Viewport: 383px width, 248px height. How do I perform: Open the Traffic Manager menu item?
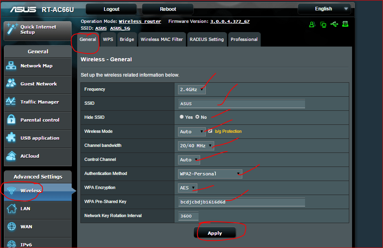pos(38,102)
